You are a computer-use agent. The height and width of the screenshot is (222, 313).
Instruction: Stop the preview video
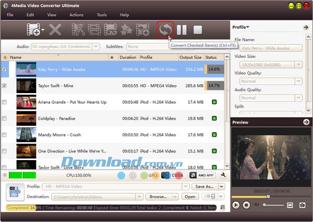coord(246,205)
